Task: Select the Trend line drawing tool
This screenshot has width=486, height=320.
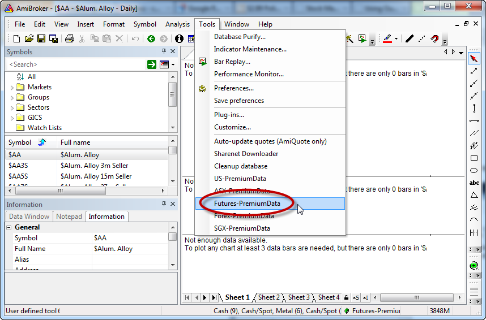Action: [x=474, y=71]
